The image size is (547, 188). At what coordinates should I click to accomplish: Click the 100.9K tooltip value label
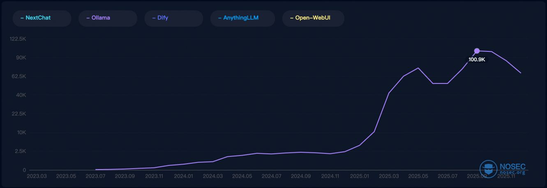pyautogui.click(x=477, y=60)
